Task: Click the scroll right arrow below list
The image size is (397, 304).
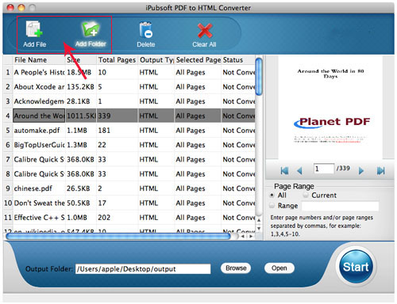Action: (x=251, y=236)
